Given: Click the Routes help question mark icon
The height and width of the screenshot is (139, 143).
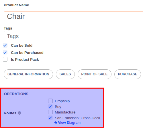Looking at the screenshot, I should [x=19, y=113].
